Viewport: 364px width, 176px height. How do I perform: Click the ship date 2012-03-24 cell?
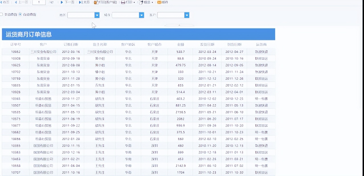pos(207,52)
